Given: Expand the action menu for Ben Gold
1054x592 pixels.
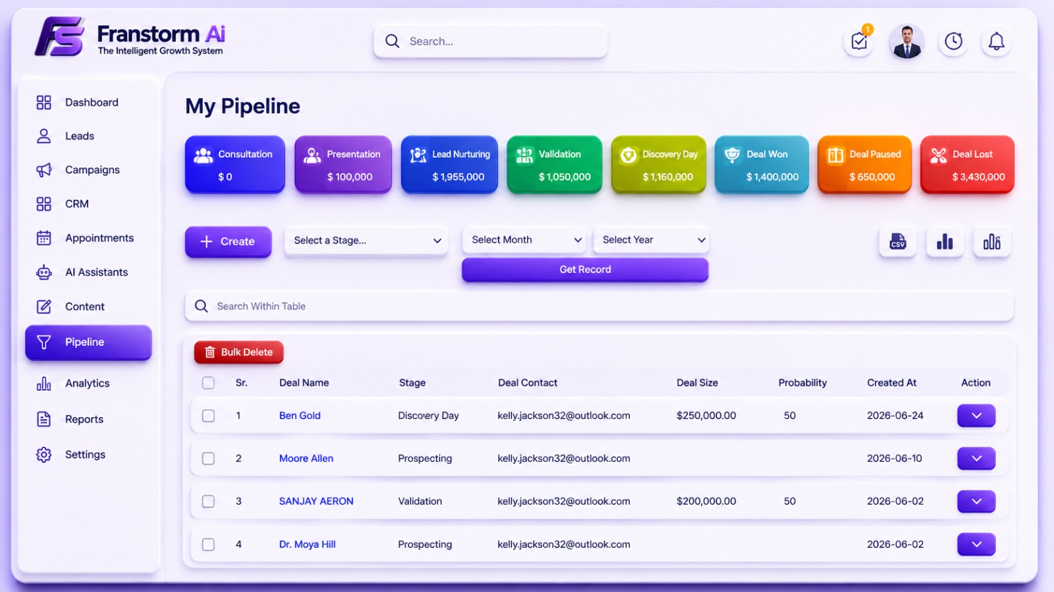Looking at the screenshot, I should click(x=976, y=416).
